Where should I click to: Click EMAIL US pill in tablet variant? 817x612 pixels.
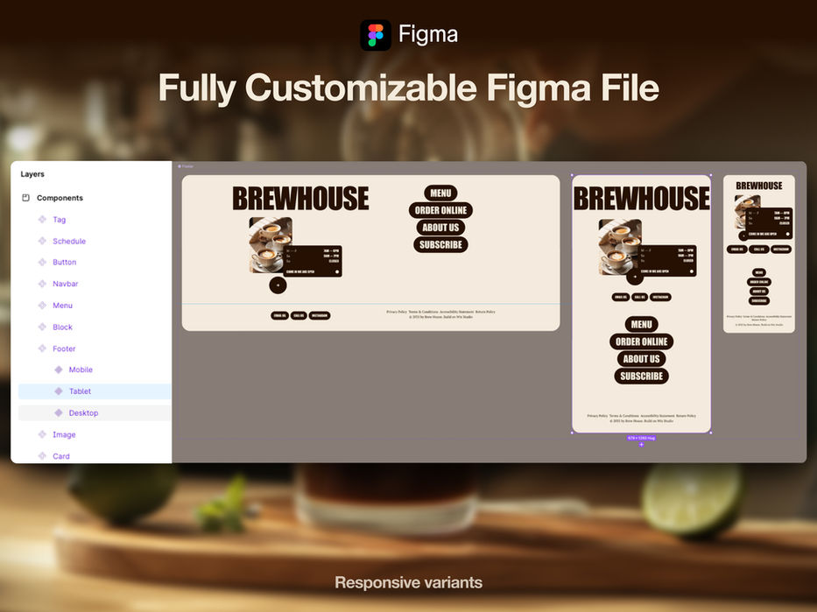point(621,297)
